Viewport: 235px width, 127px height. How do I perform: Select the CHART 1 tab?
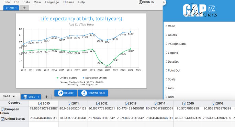pyautogui.click(x=11, y=8)
